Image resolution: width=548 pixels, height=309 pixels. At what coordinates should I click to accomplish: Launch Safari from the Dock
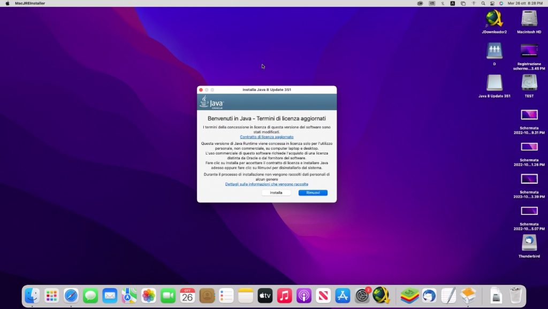point(70,295)
